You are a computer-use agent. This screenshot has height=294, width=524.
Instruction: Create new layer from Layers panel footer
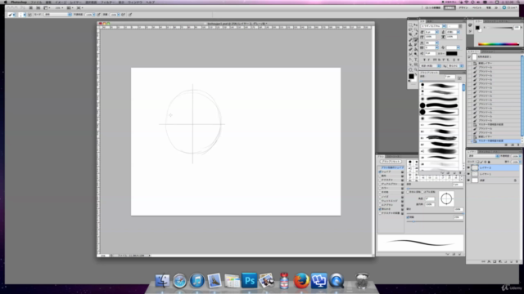pos(511,261)
